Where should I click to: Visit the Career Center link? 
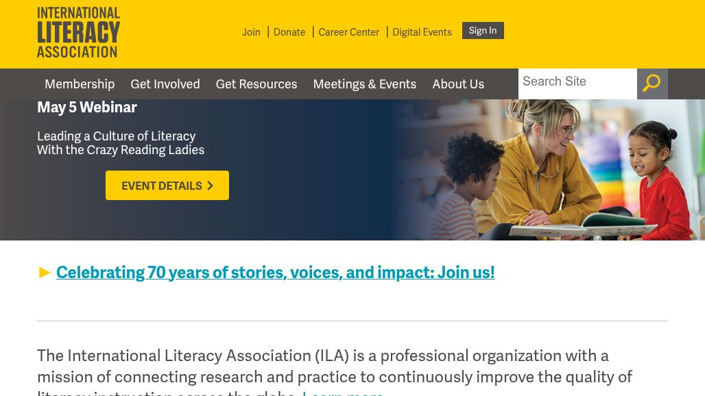348,32
